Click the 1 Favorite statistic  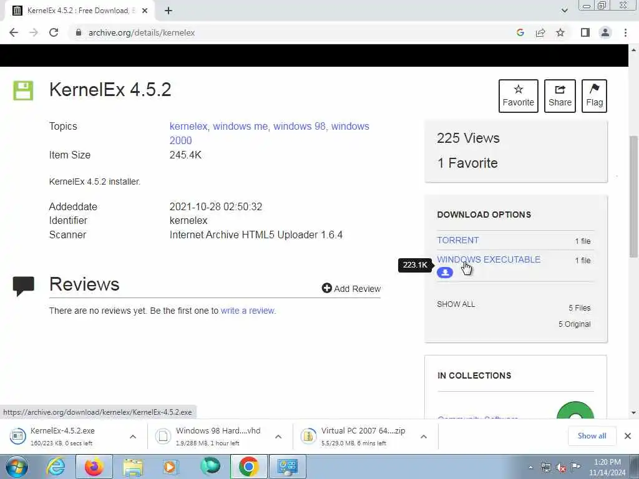click(467, 163)
